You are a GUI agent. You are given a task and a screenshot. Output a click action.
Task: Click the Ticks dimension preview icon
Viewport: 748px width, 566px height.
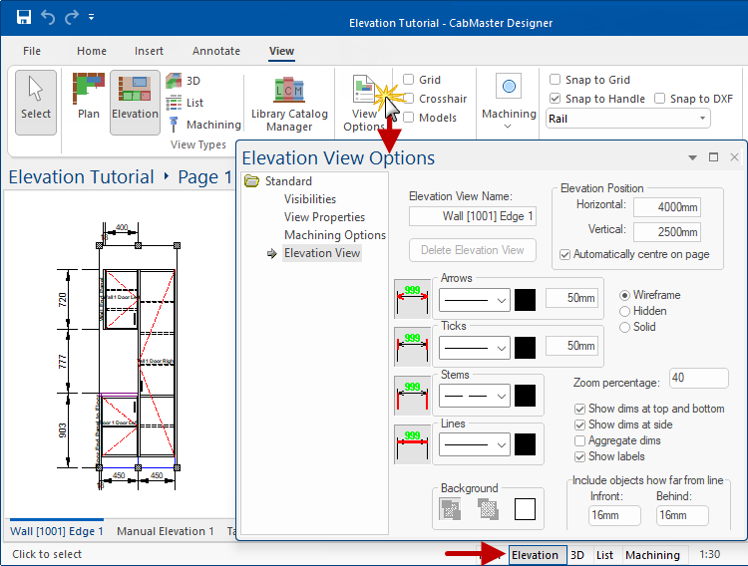(x=412, y=347)
